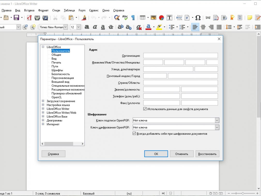Click the Отменить button
Screen dimensions: 261x196
(182, 154)
